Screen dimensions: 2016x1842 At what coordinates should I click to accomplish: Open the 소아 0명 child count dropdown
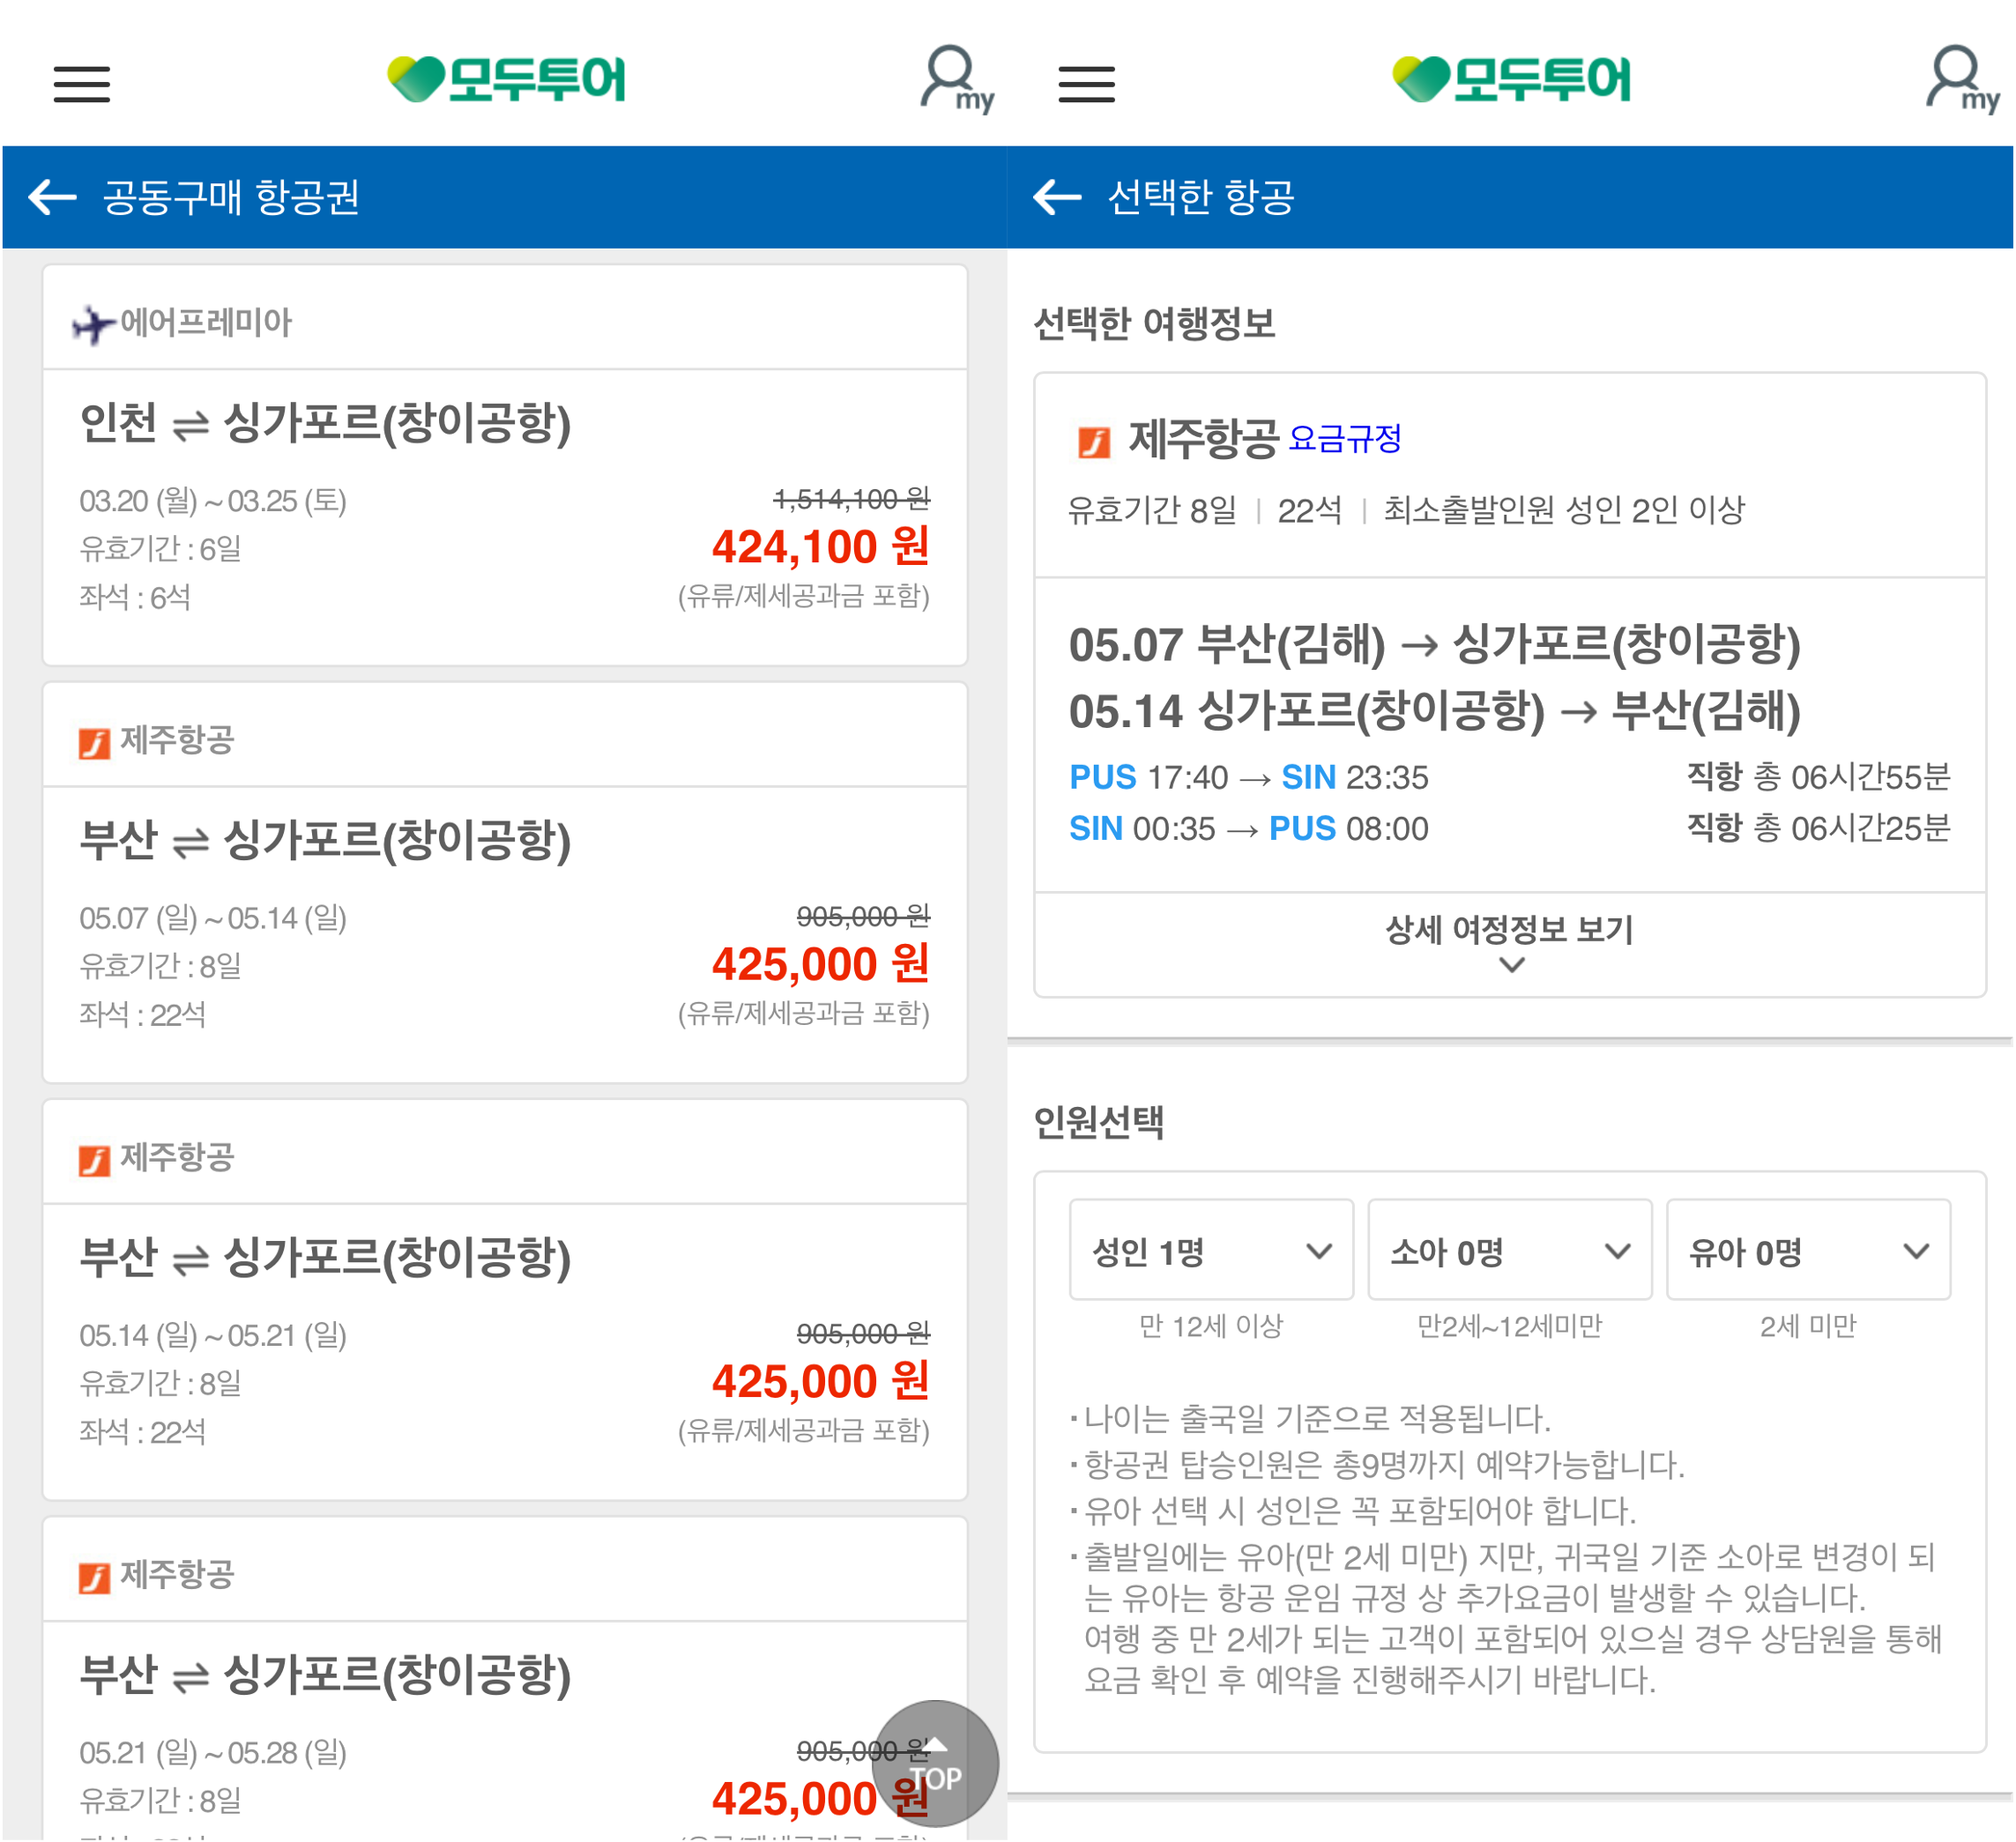1510,1250
